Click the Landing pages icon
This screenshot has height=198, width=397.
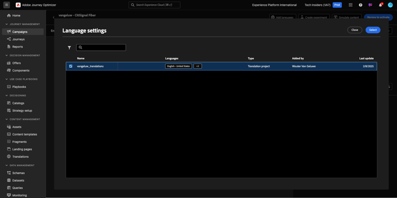pyautogui.click(x=9, y=149)
